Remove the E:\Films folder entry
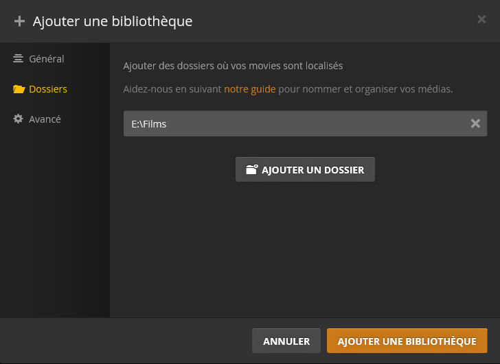 475,124
